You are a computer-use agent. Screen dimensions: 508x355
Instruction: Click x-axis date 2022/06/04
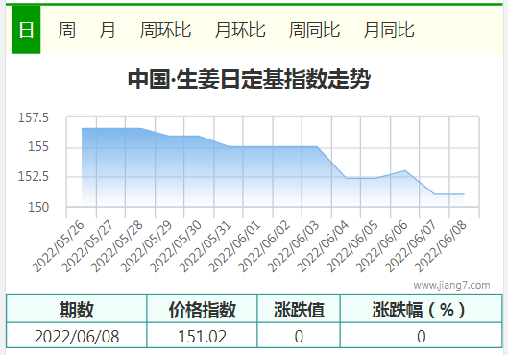click(x=324, y=246)
